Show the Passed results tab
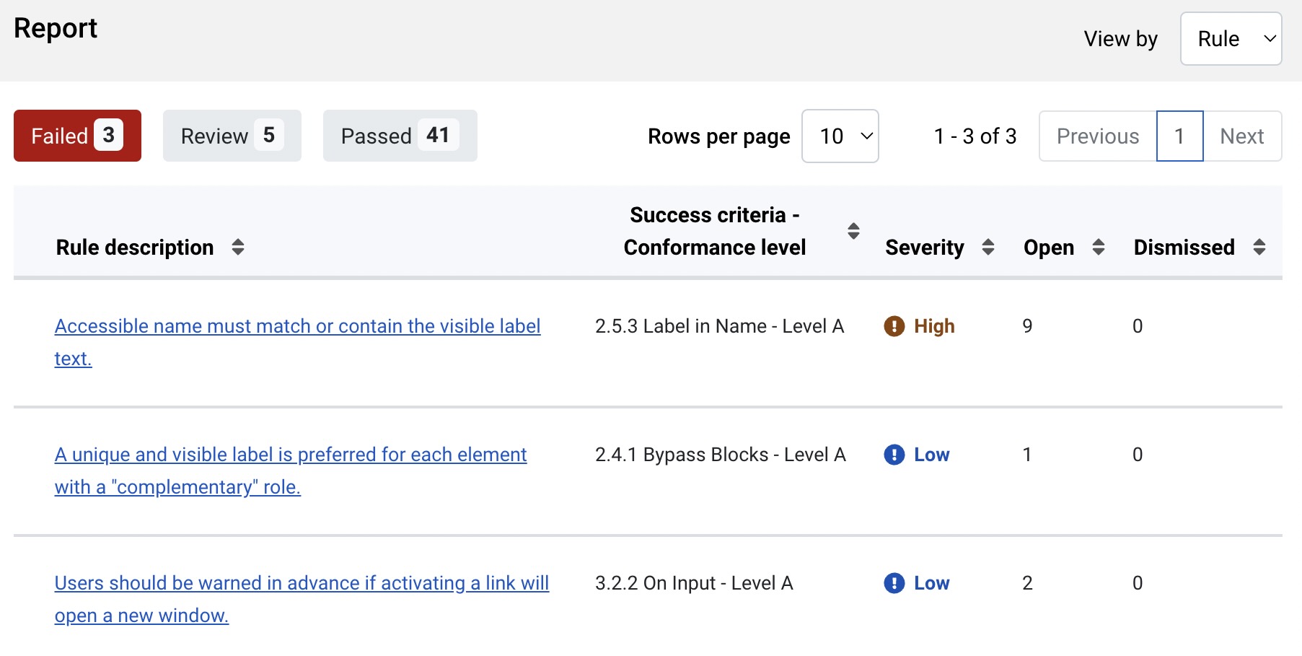This screenshot has height=656, width=1302. click(400, 136)
